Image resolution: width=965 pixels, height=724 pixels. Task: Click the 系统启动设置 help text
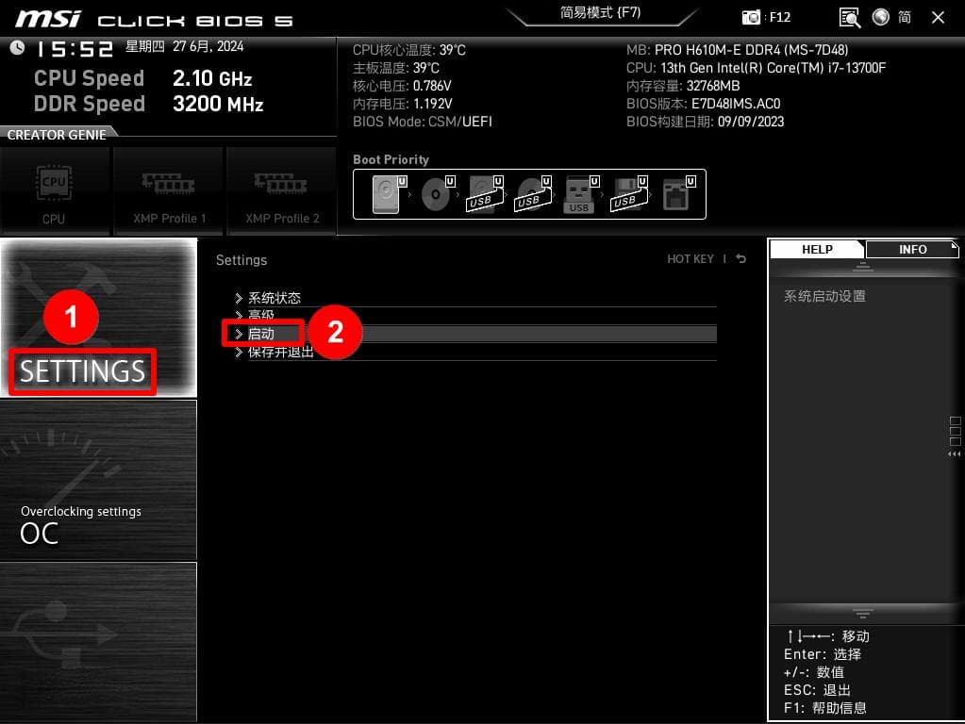coord(824,297)
